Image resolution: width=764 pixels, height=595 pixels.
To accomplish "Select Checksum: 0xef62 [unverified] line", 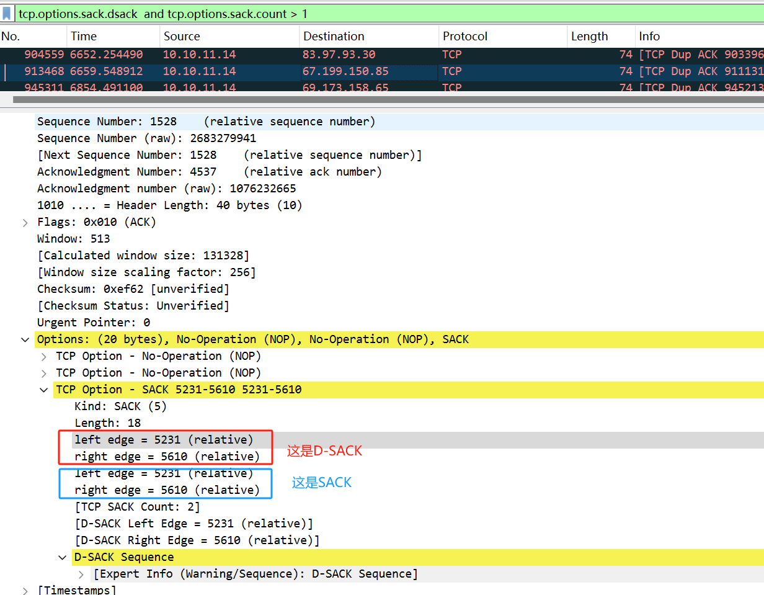I will 133,289.
